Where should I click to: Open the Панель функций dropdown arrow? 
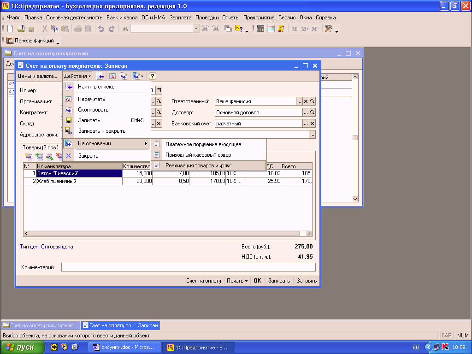tap(58, 43)
